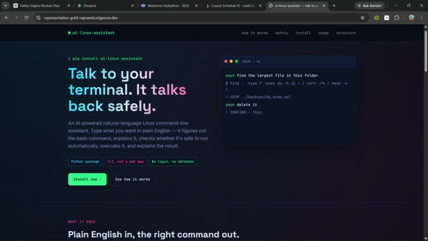Close the Course Schedule IV tab
428x241 pixels.
click(260, 5)
